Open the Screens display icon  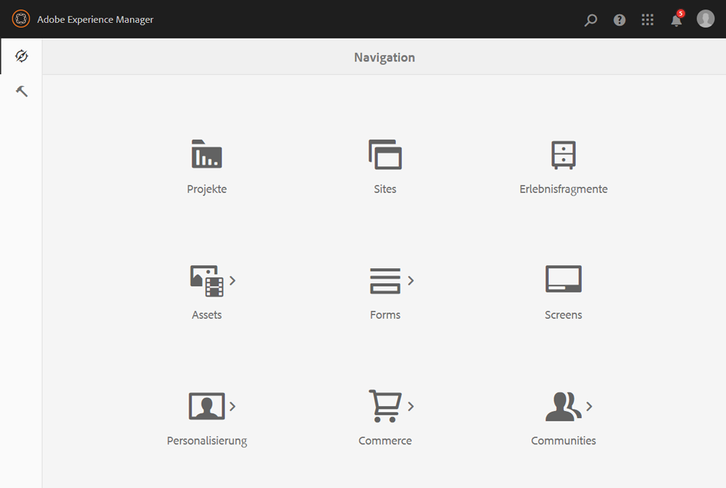pos(564,279)
